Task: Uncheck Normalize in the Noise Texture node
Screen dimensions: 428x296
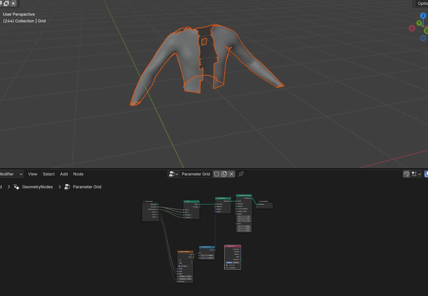Action: point(180,266)
